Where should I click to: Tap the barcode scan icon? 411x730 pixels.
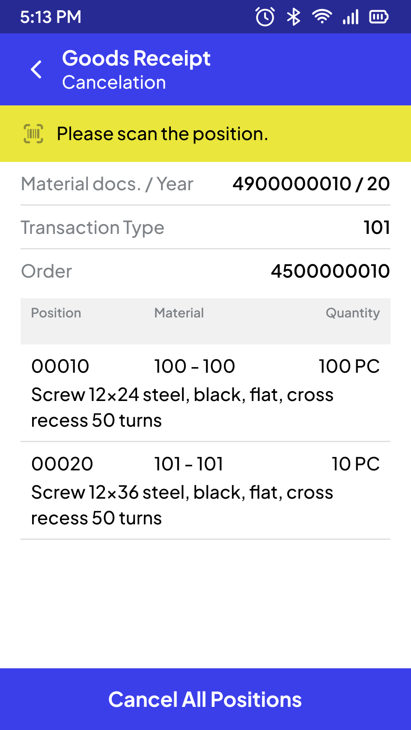tap(33, 134)
